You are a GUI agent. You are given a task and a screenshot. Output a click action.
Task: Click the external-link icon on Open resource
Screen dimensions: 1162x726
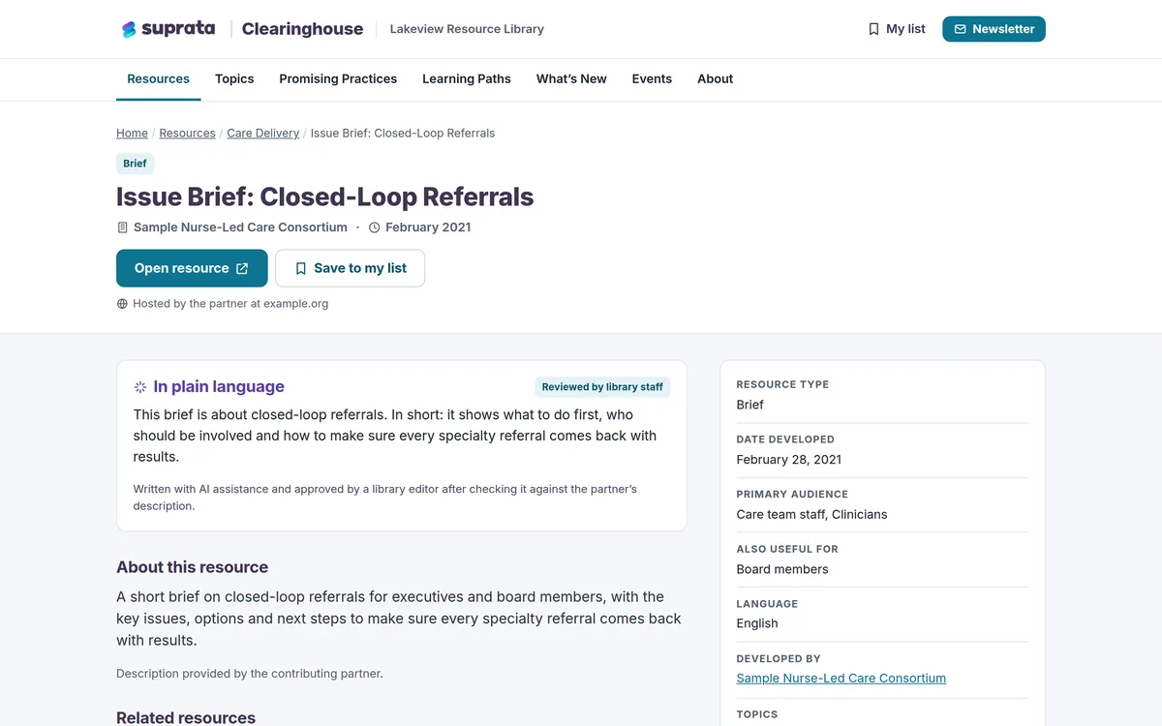tap(242, 268)
